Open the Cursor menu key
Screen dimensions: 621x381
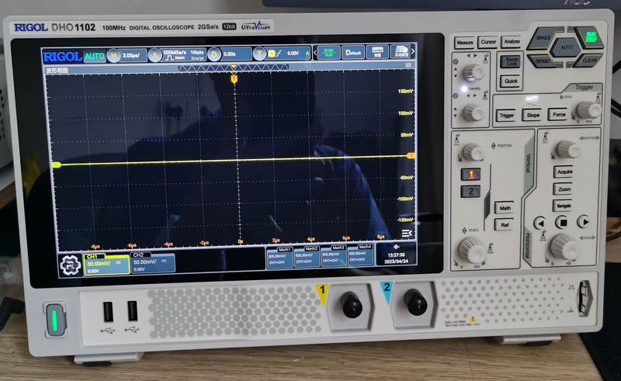click(487, 42)
